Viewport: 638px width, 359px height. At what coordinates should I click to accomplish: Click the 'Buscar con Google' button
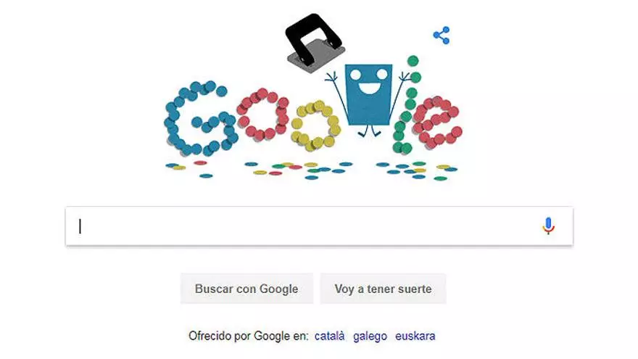click(246, 289)
